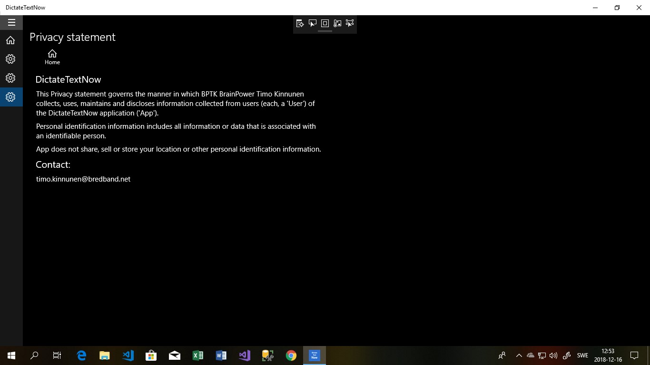
Task: Click the Privacy statement page title
Action: tap(72, 37)
